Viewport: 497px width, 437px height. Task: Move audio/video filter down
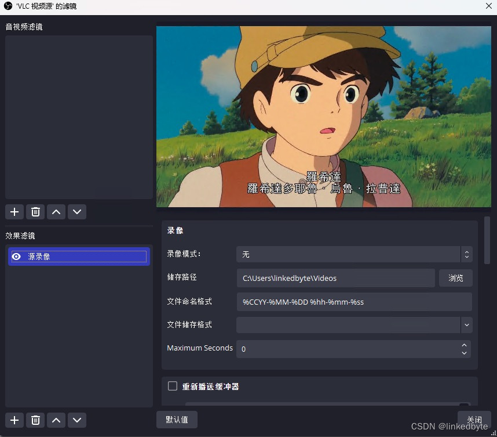[x=77, y=212]
